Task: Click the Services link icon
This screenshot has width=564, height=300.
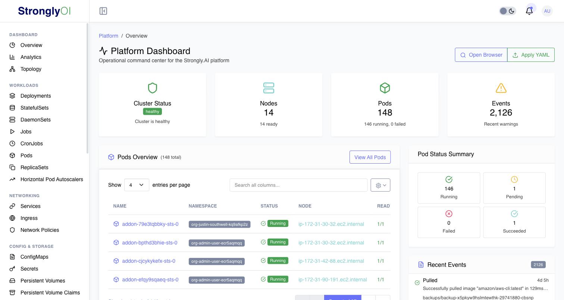Action: tap(12, 206)
